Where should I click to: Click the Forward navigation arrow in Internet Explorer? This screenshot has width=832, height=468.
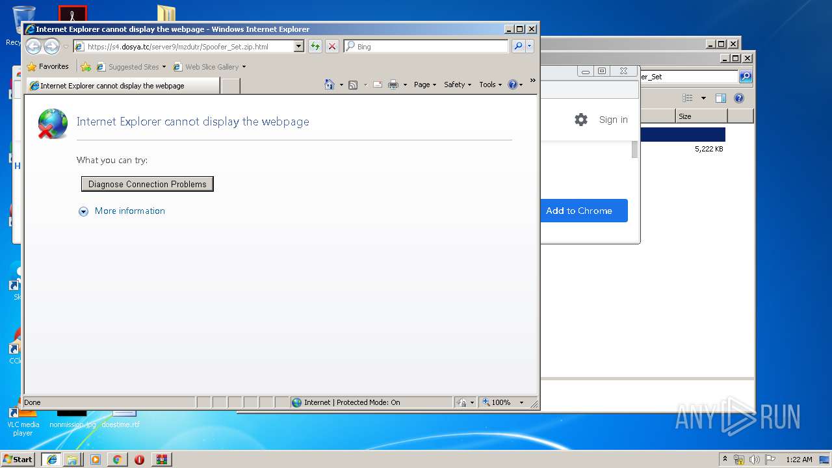coord(51,46)
